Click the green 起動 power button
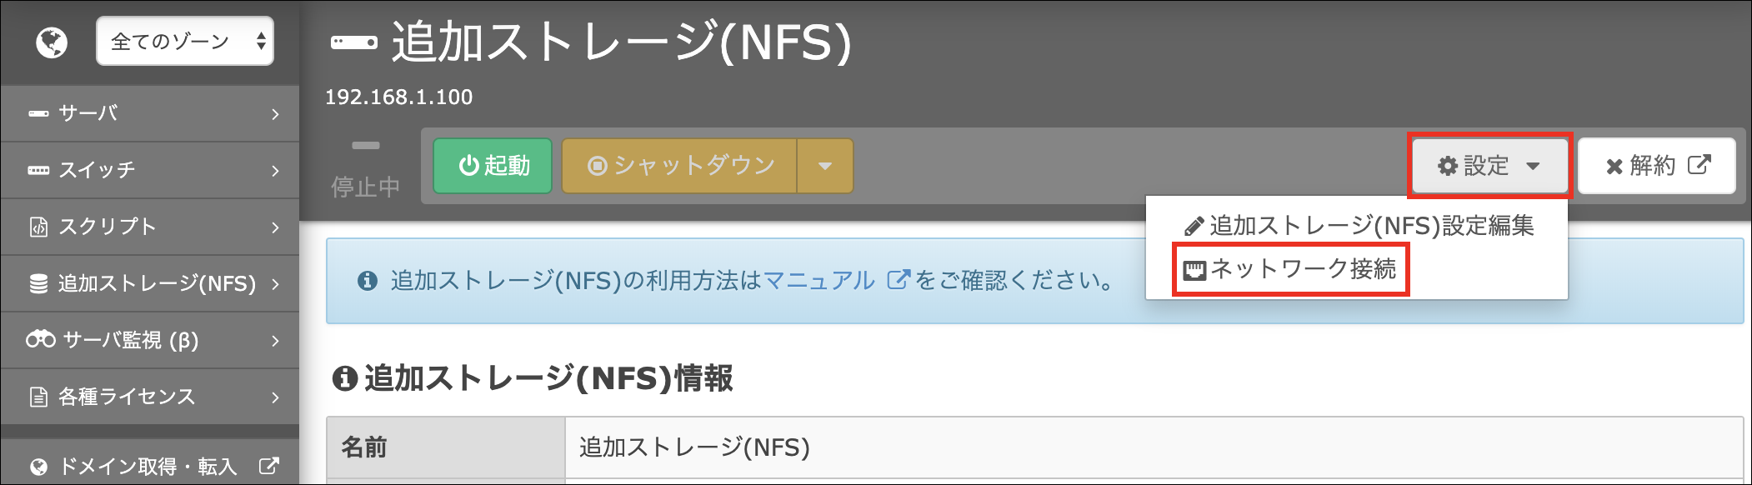Image resolution: width=1752 pixels, height=485 pixels. tap(493, 166)
